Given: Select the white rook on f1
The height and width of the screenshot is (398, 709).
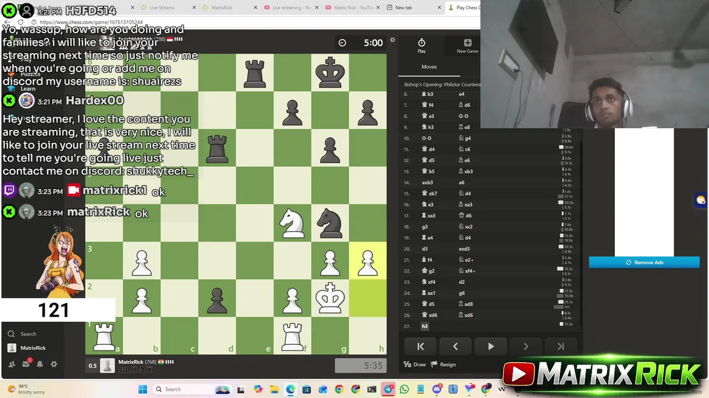Looking at the screenshot, I should [292, 336].
